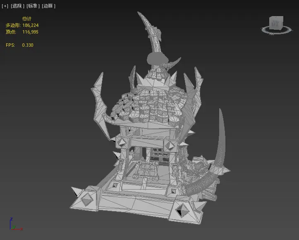The image size is (299, 240).
Task: Click the 总计 statistics header
Action: pos(27,19)
